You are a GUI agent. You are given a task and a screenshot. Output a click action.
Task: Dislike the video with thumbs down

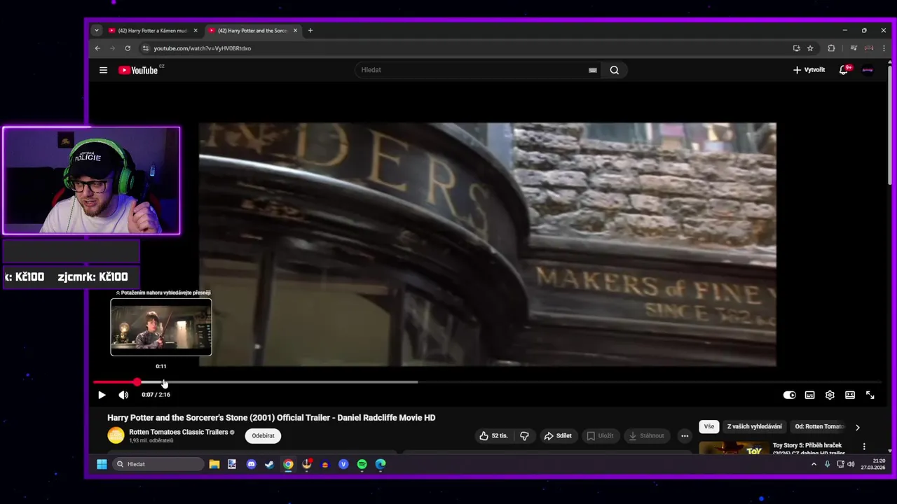[x=524, y=435]
